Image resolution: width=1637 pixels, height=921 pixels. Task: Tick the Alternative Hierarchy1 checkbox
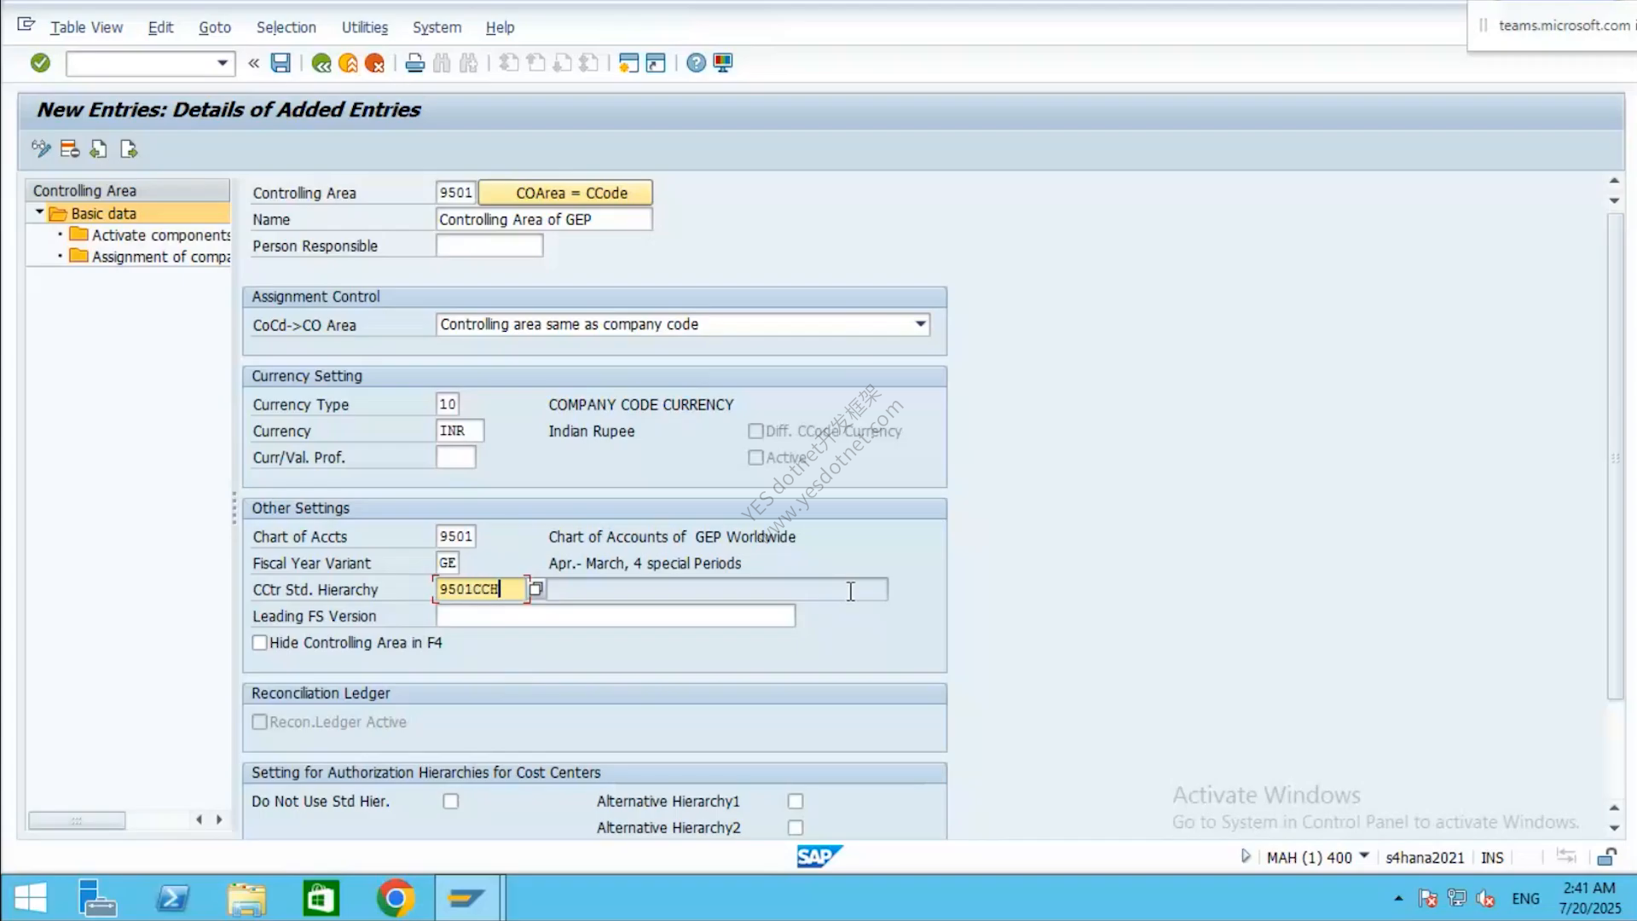click(x=795, y=801)
